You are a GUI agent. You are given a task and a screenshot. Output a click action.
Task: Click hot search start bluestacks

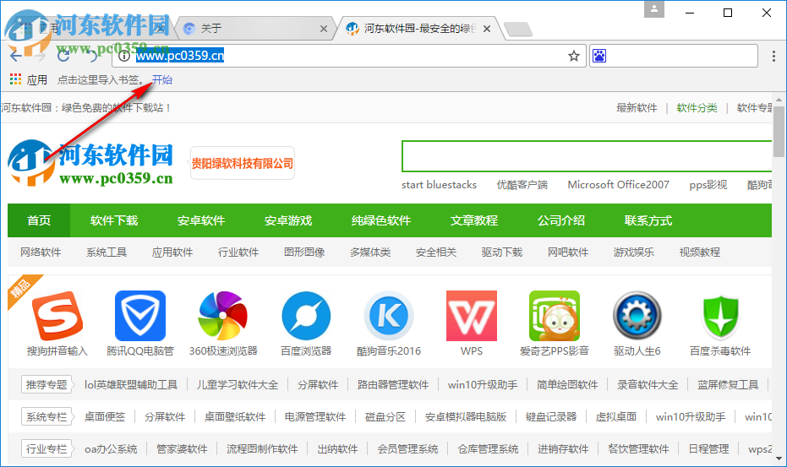click(440, 185)
